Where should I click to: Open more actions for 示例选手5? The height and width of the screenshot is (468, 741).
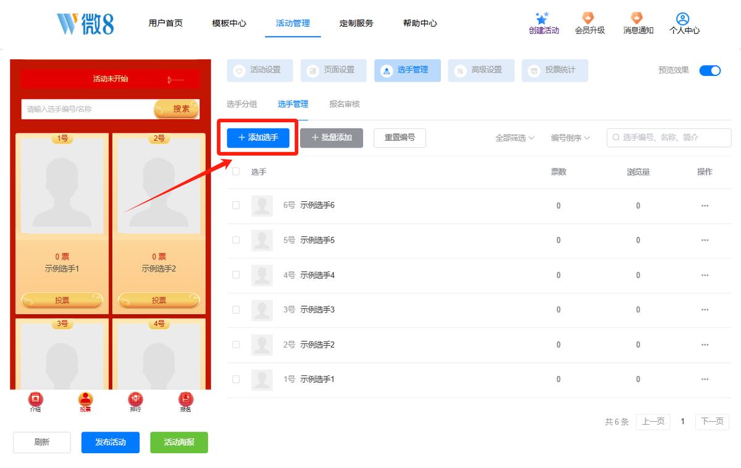705,240
